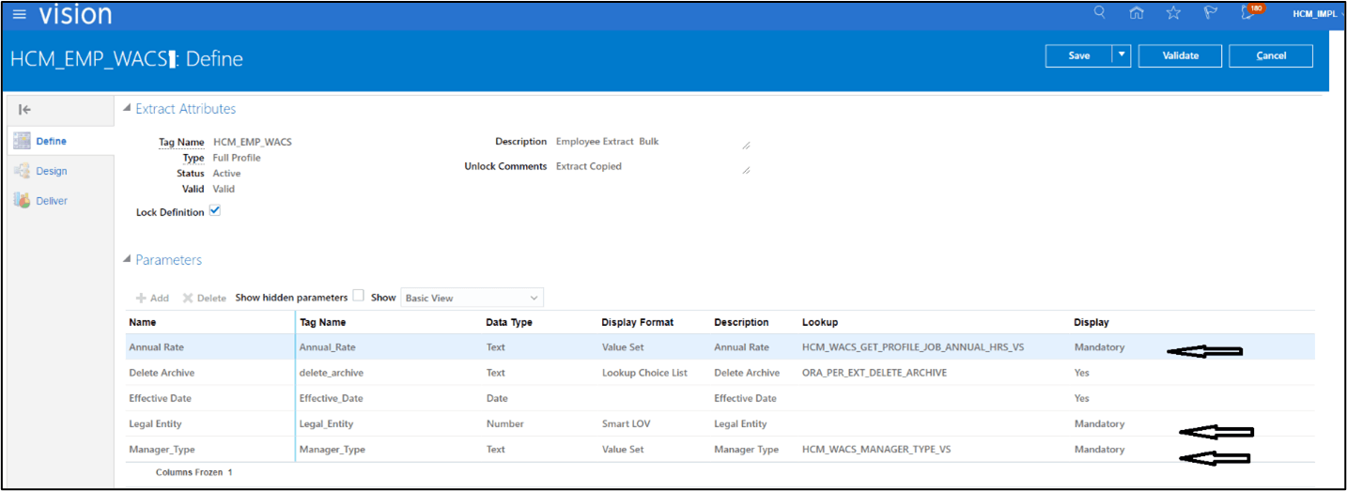This screenshot has width=1347, height=491.
Task: Click the Validate button
Action: [x=1181, y=55]
